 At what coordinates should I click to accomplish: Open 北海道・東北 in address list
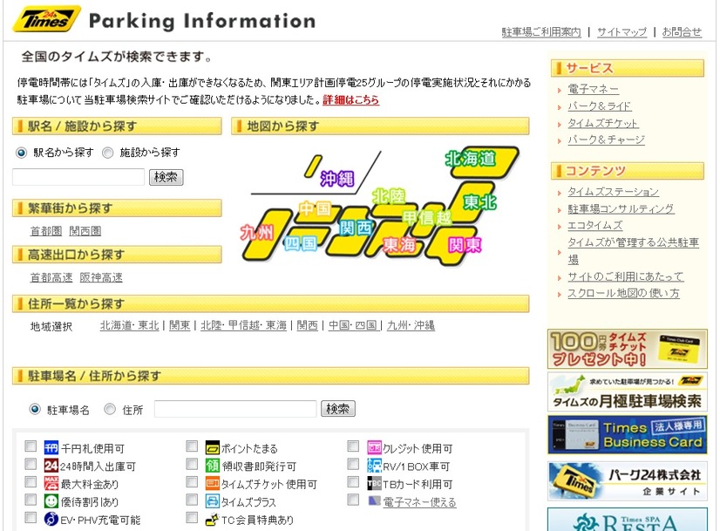tap(130, 325)
